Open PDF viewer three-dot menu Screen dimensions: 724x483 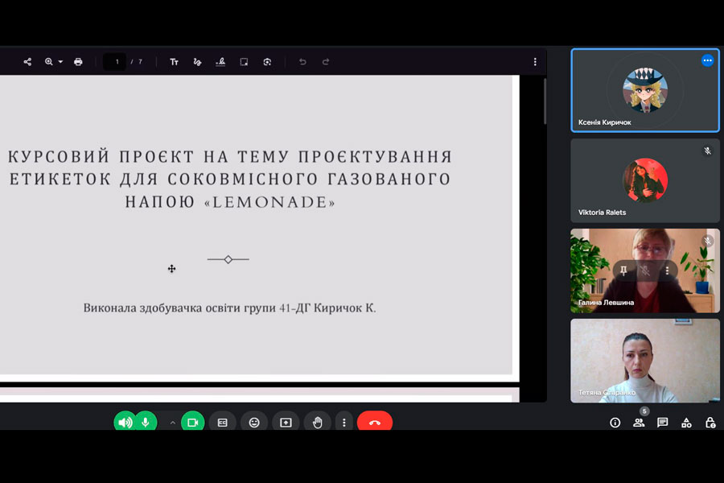(x=535, y=61)
